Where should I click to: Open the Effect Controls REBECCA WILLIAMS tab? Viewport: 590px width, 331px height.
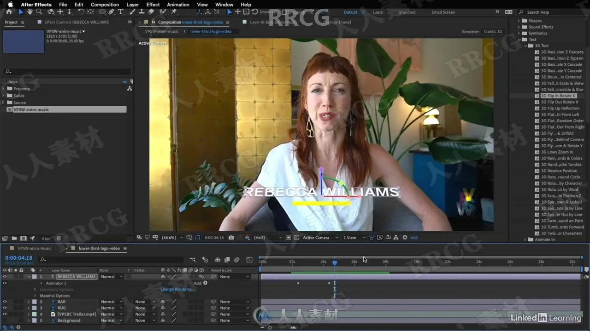pos(77,22)
